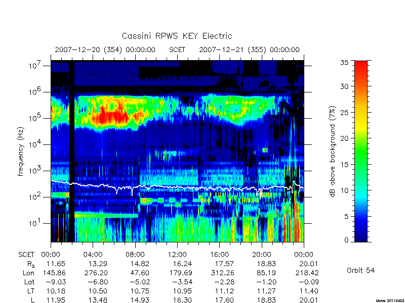Click the "frequency (Hz)" axis label
The width and height of the screenshot is (405, 303).
pos(21,151)
